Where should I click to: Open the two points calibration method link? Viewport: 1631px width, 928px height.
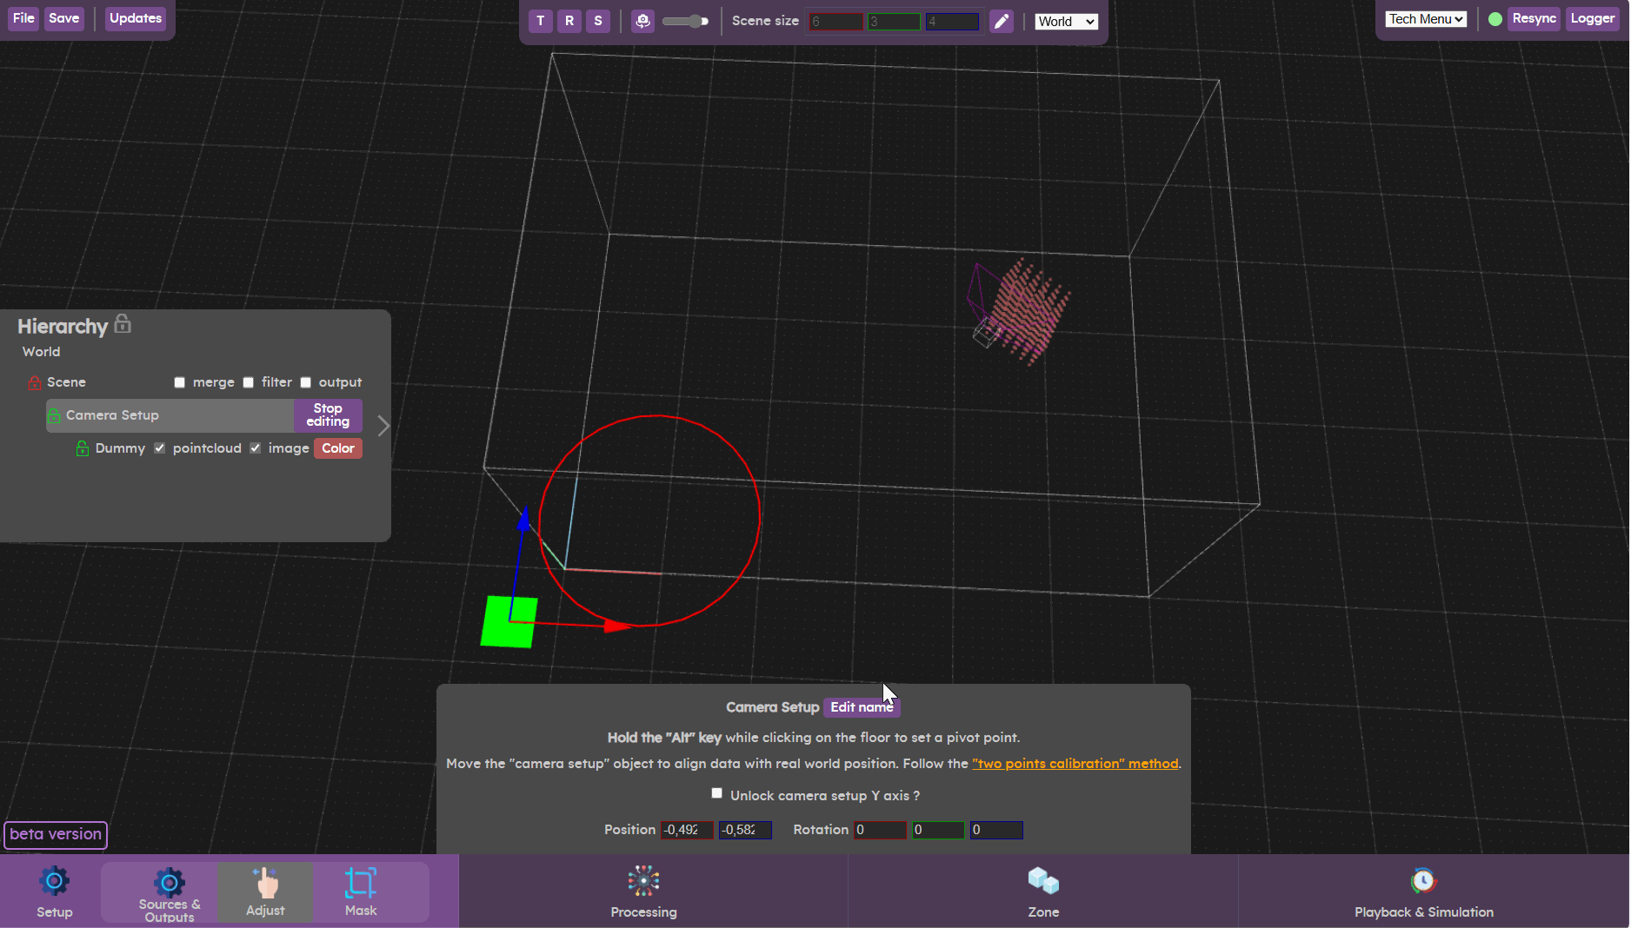click(1075, 764)
